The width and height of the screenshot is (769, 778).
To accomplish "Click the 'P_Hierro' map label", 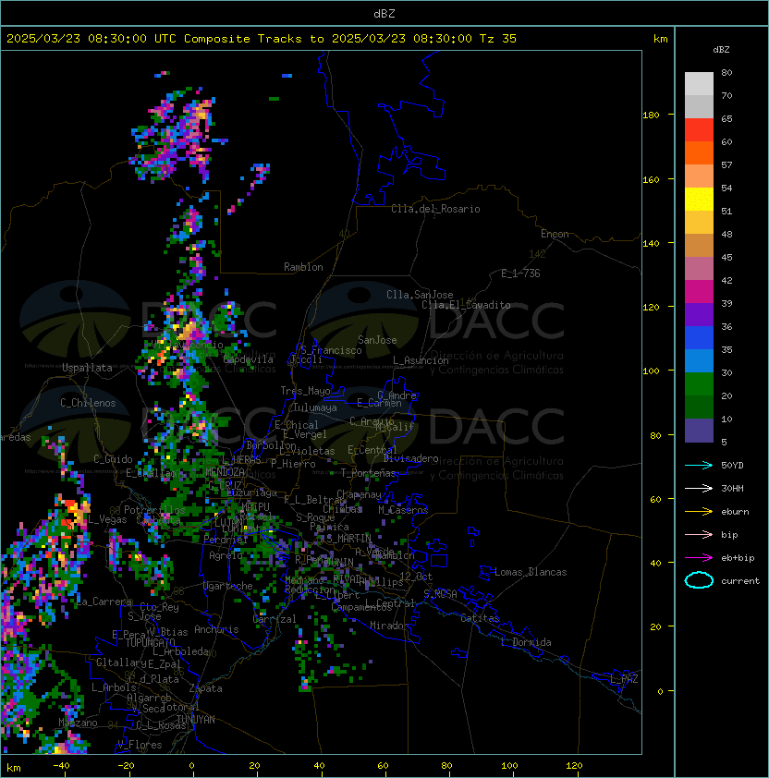I will click(x=293, y=464).
